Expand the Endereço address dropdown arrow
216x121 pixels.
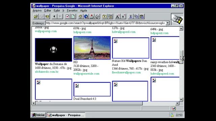click(167, 23)
